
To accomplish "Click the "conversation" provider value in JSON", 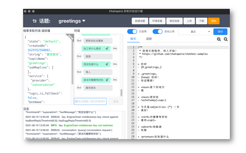I will pos(43,85).
